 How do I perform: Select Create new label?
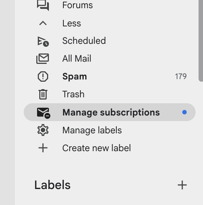(x=110, y=148)
